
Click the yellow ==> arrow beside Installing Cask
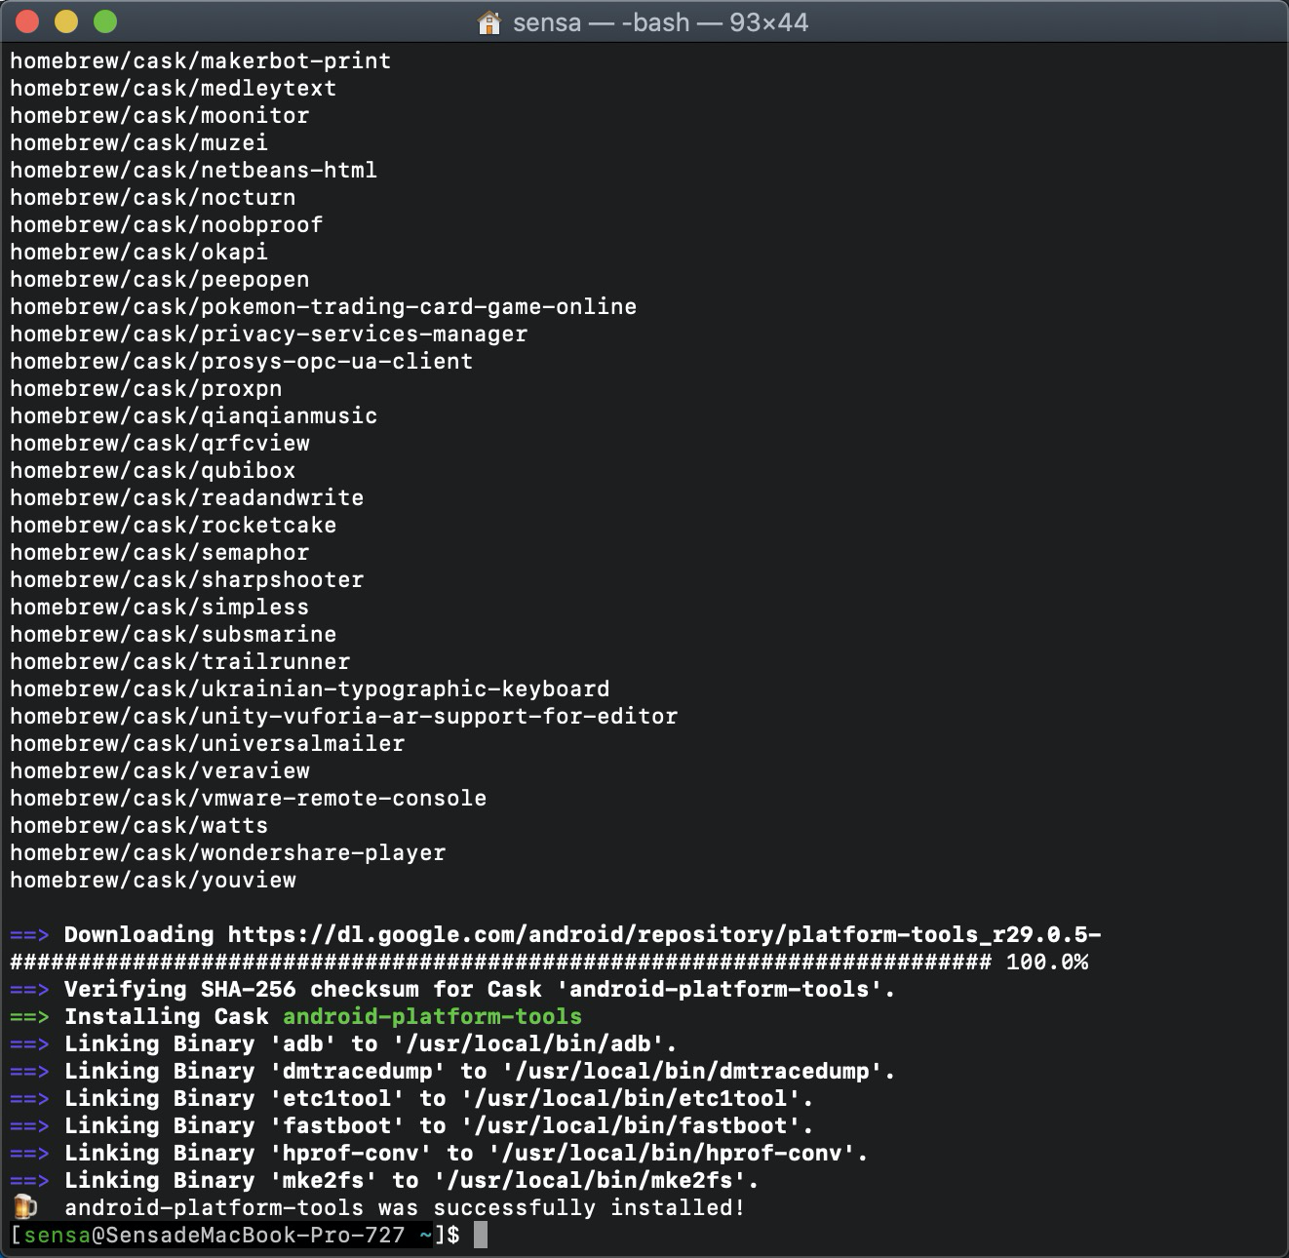click(30, 1016)
